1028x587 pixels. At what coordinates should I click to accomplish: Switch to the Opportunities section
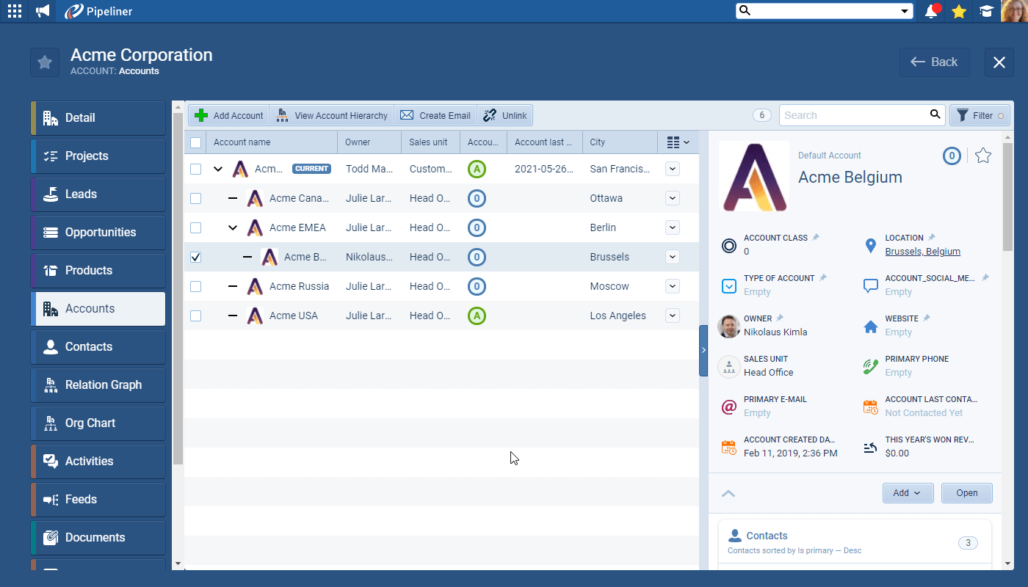click(x=98, y=232)
